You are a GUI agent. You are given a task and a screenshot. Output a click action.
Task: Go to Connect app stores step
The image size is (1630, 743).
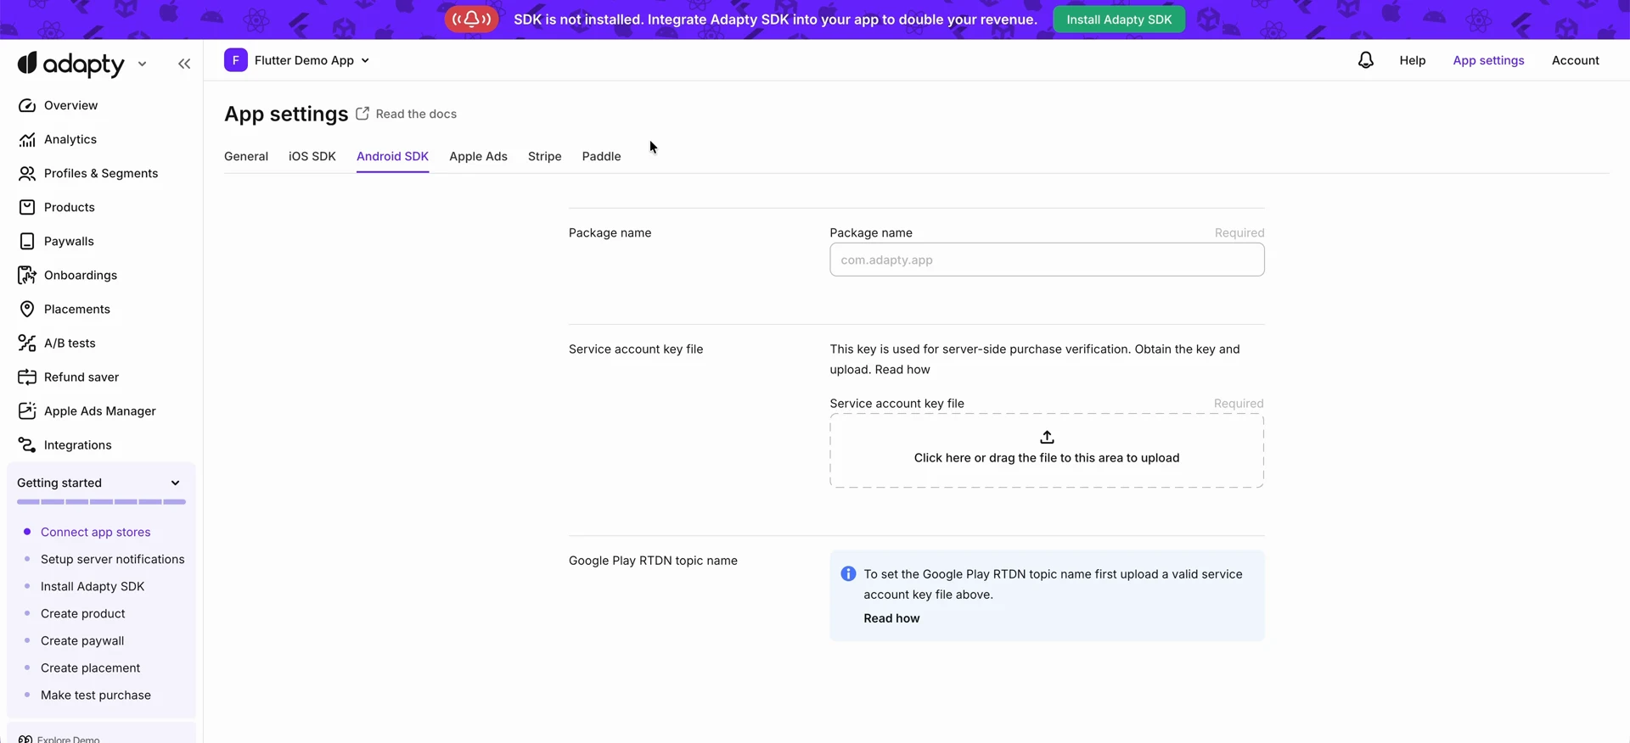95,532
